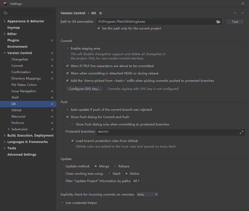Screen dimensions: 249x211
Task: Open the 'Explicitly check for incoming commits' dropdown
Action: pyautogui.click(x=147, y=194)
